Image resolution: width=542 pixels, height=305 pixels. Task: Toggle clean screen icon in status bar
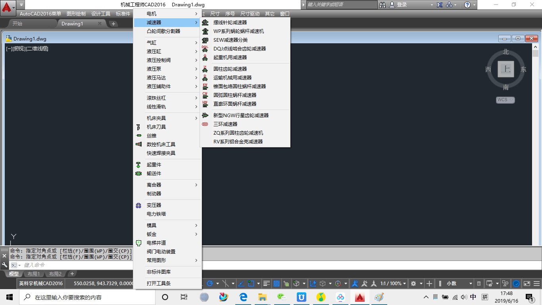point(527,284)
